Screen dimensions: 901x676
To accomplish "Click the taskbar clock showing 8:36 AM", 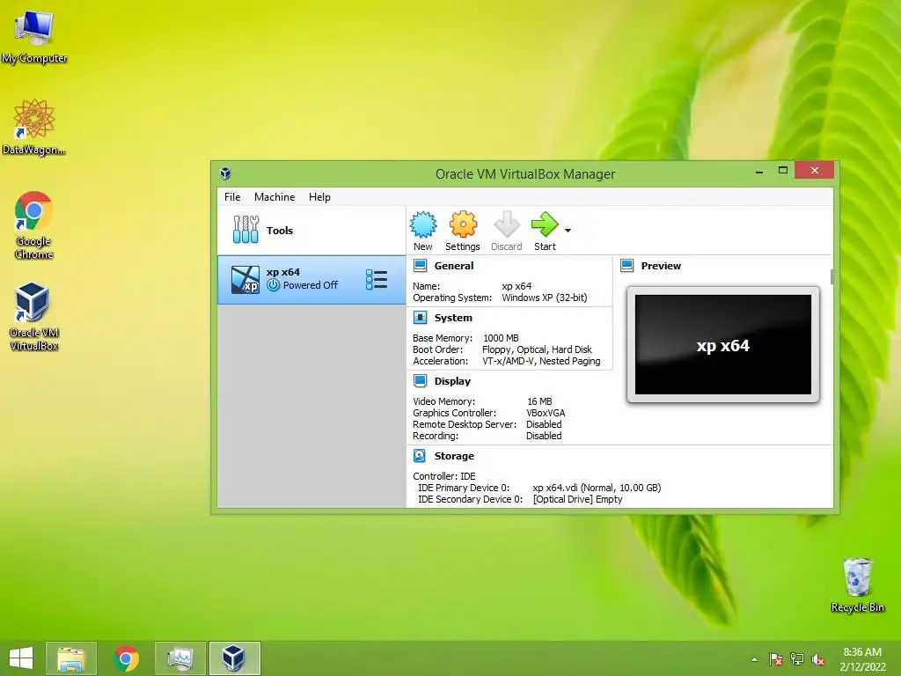I will point(862,658).
